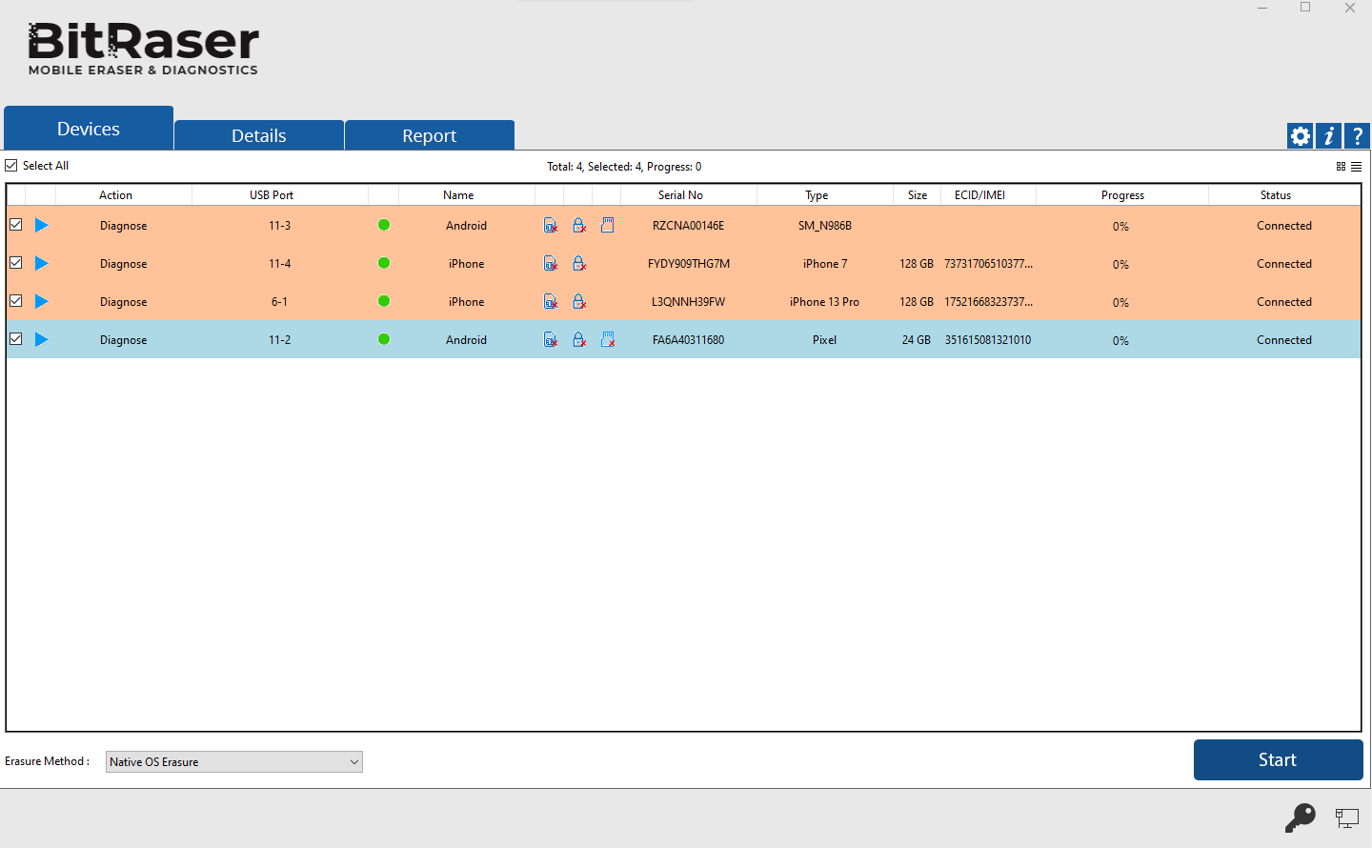
Task: Sort by the Name column header
Action: click(458, 195)
